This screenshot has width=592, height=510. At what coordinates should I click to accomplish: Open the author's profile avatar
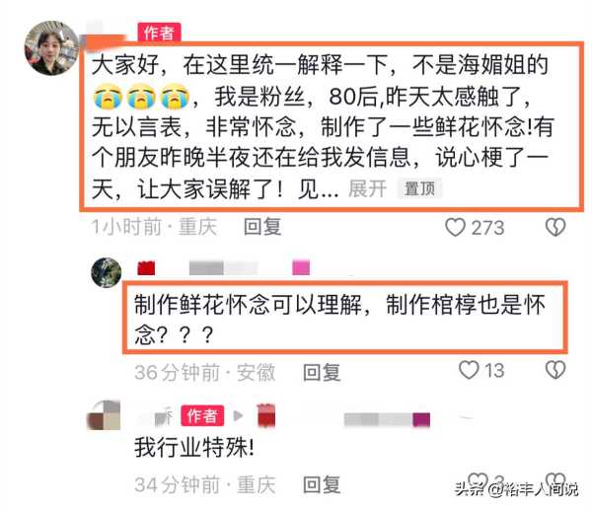pos(51,48)
